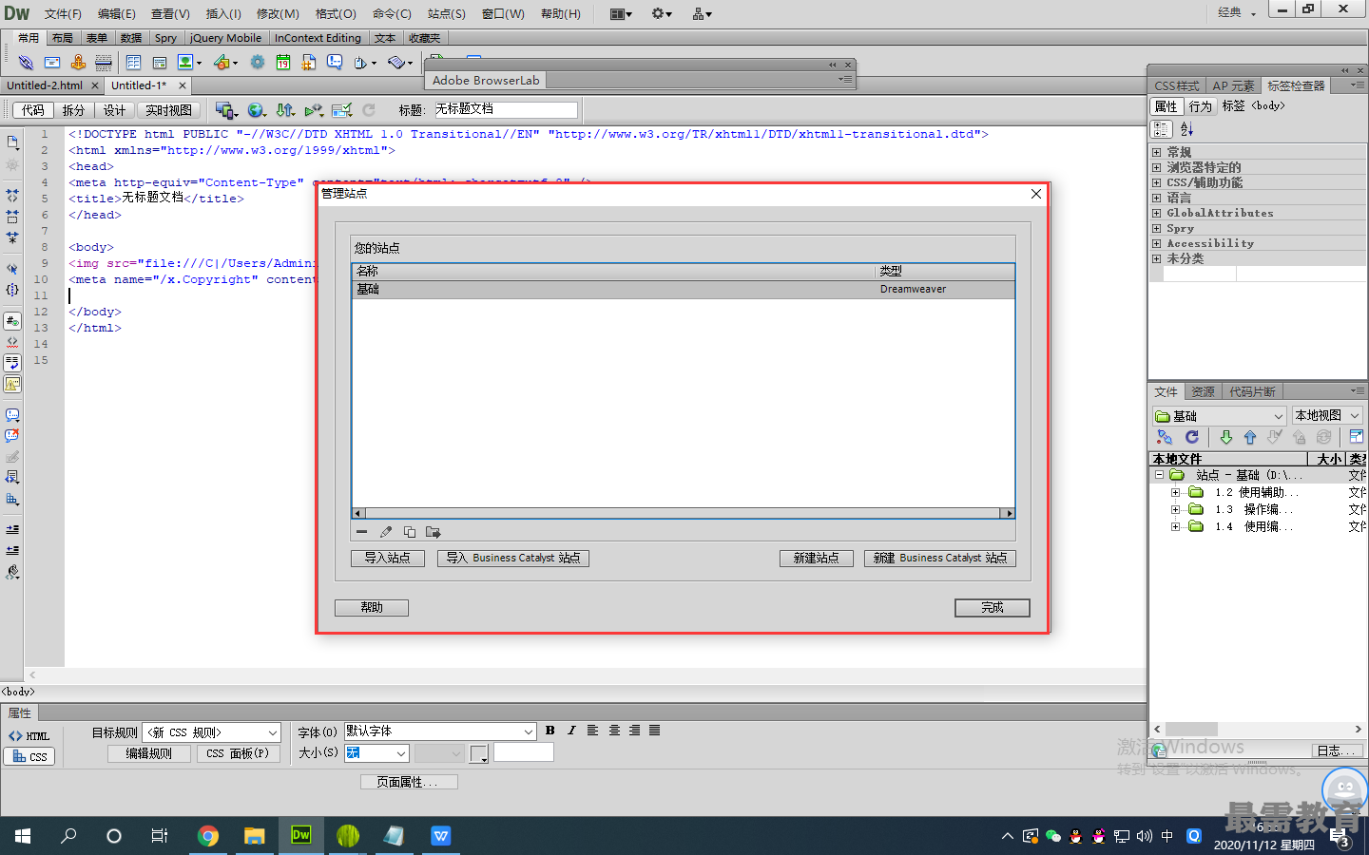Image resolution: width=1369 pixels, height=855 pixels.
Task: Switch to Code view button
Action: [33, 110]
